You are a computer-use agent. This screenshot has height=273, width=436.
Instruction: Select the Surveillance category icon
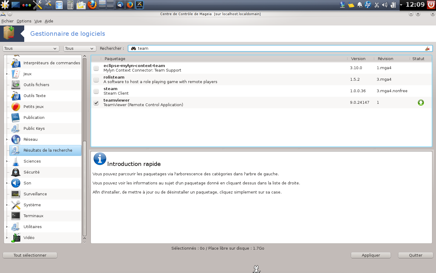16,194
